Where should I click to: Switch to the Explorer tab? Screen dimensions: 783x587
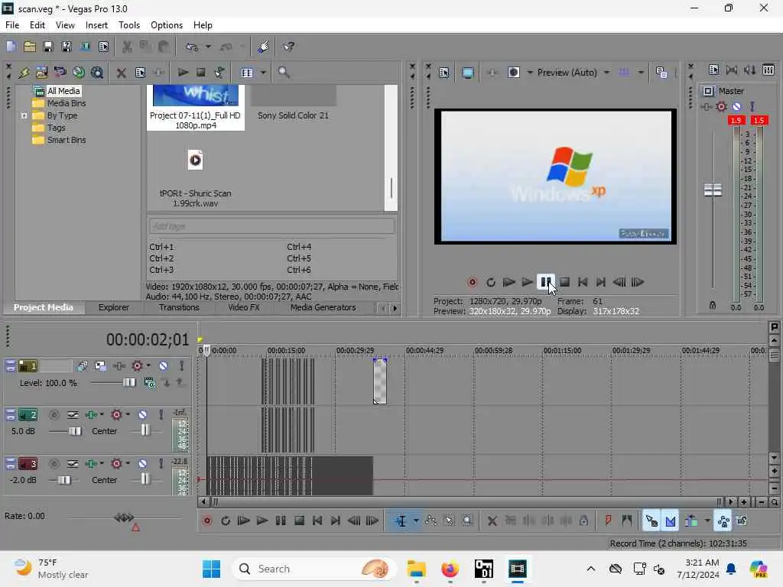[113, 307]
